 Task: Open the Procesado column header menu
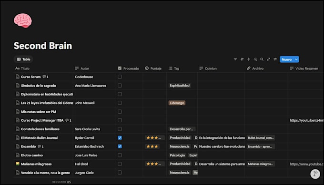pyautogui.click(x=129, y=68)
